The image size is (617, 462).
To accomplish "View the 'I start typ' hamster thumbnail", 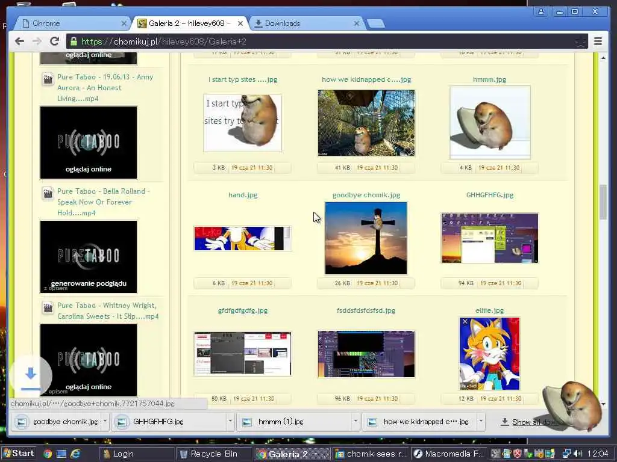I will 243,123.
